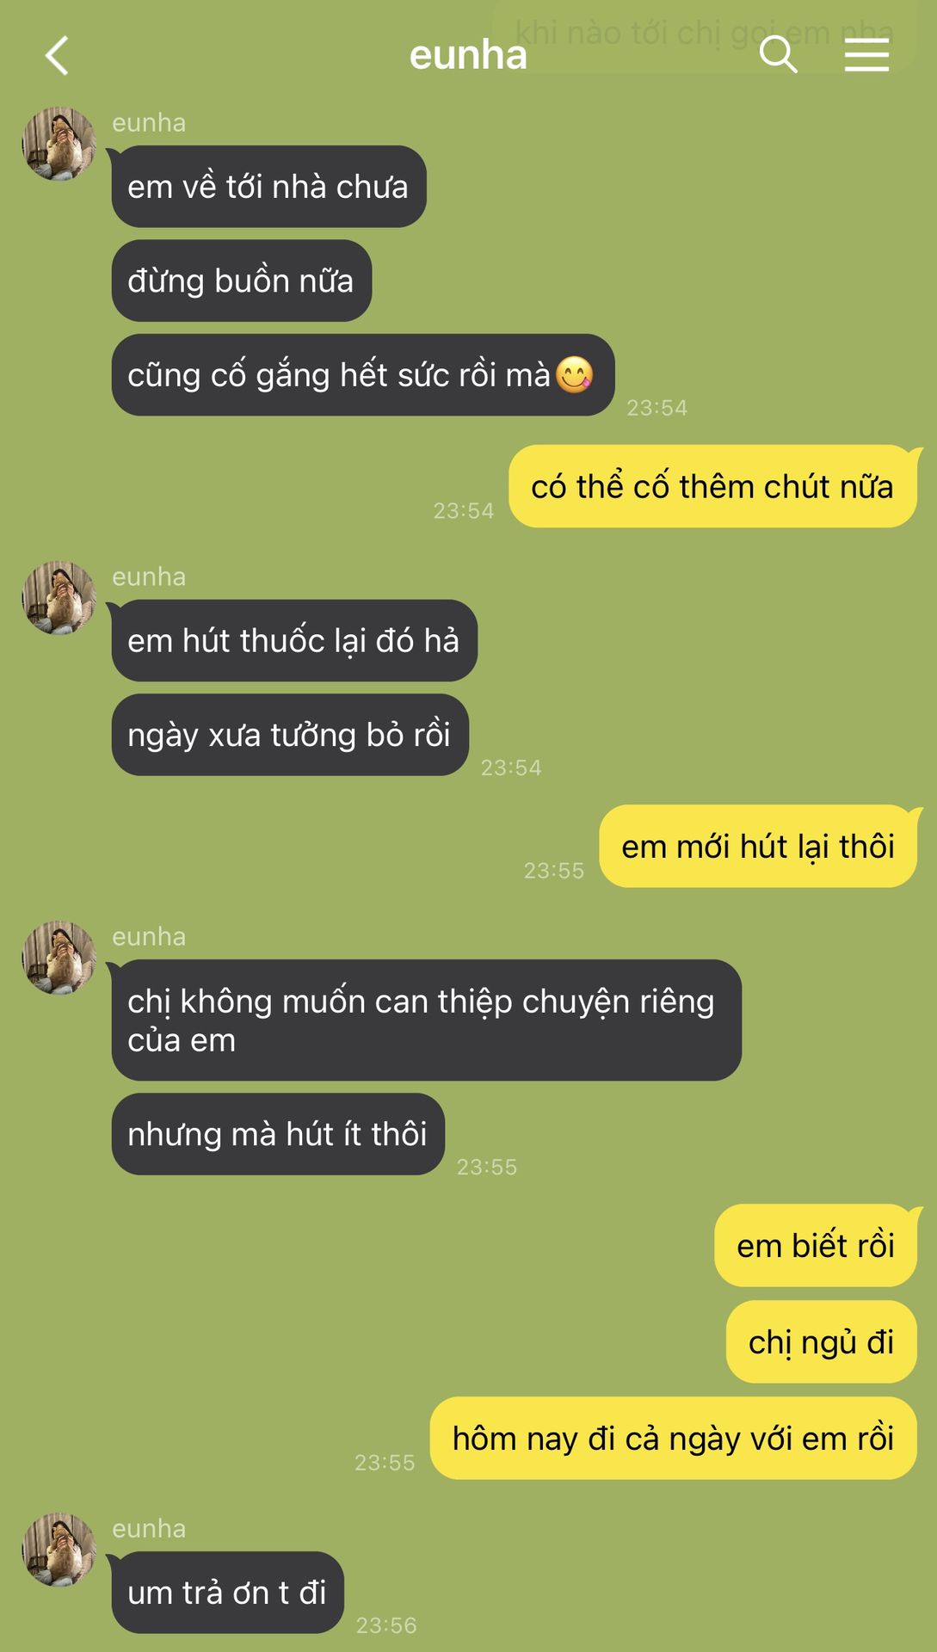Select the message 'em về tới nhà chưa'

pos(268,187)
